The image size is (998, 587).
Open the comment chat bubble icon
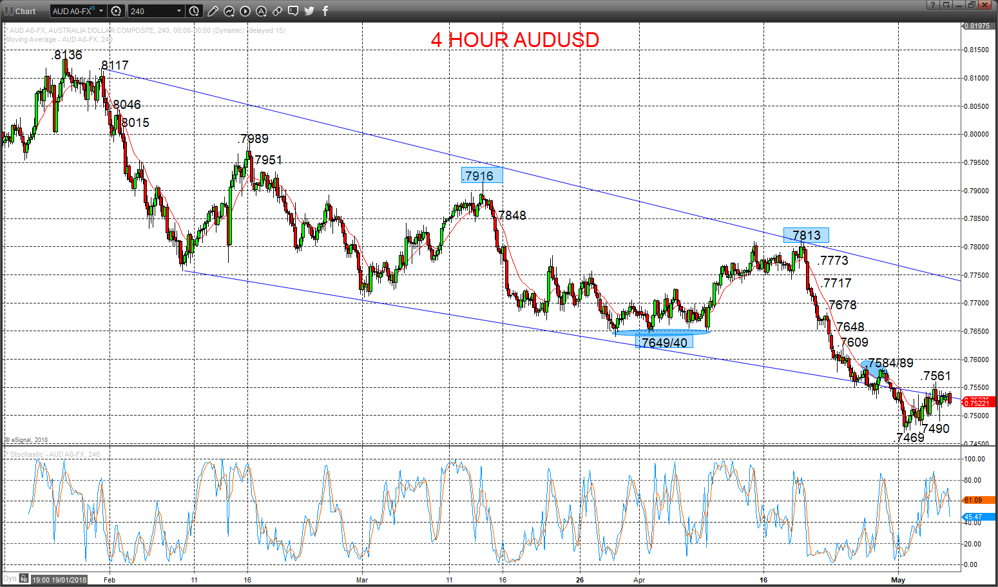tap(293, 11)
